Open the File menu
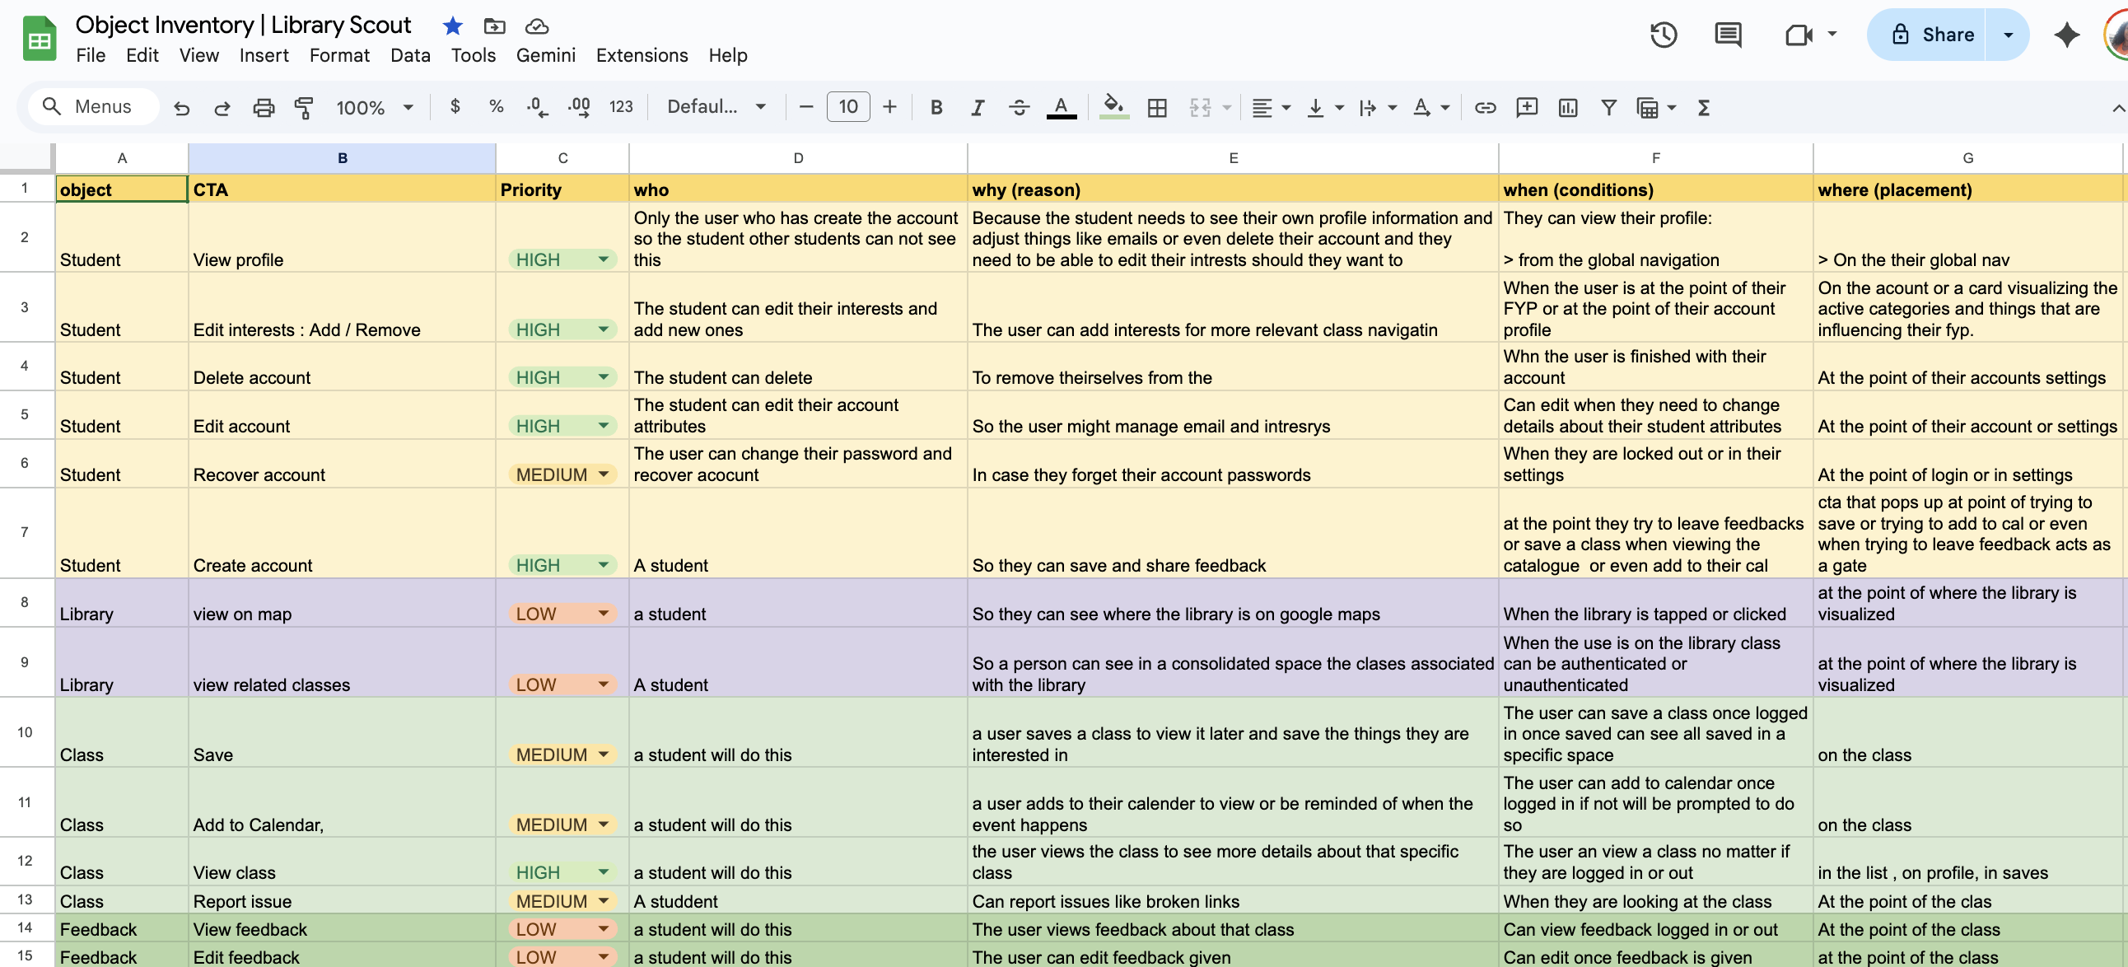 click(91, 55)
